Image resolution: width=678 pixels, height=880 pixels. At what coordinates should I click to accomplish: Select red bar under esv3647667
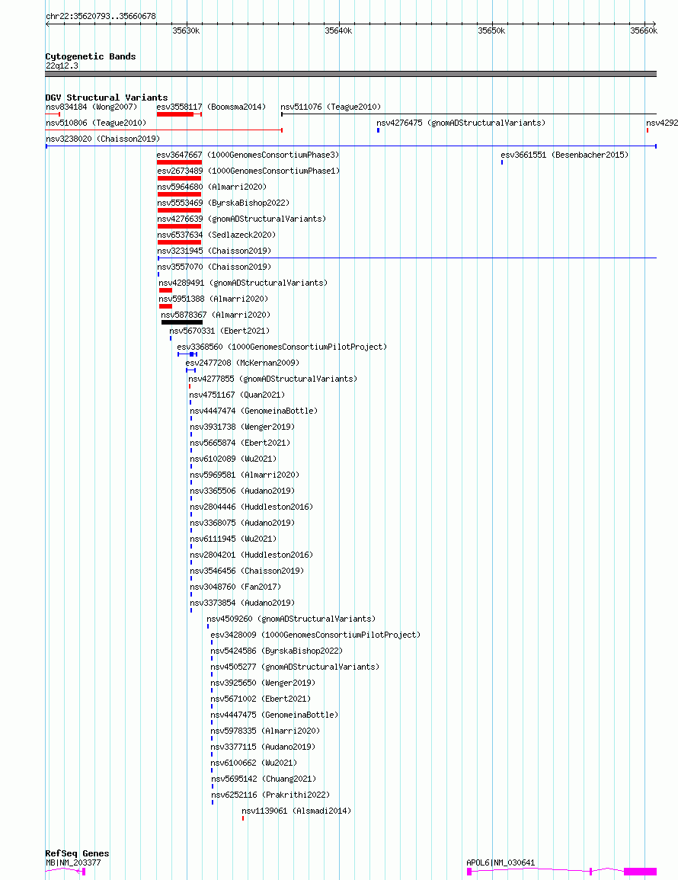[x=179, y=162]
